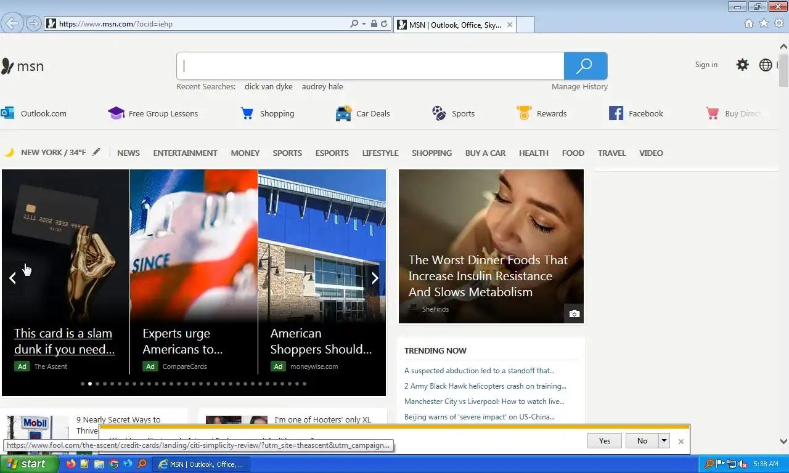Click recent search 'audrey hale'
This screenshot has width=789, height=473.
pos(322,87)
